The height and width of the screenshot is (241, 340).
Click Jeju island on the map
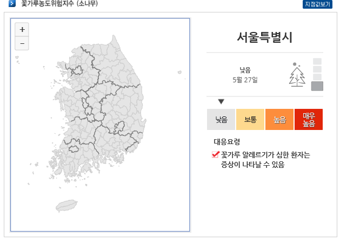66,206
